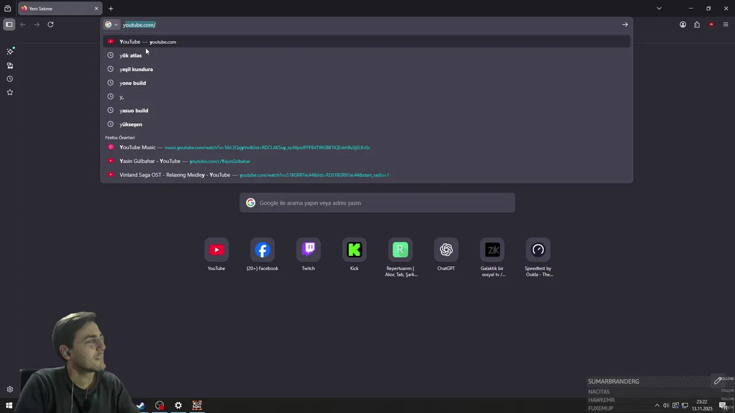Open a new tab with plus button

pyautogui.click(x=111, y=9)
